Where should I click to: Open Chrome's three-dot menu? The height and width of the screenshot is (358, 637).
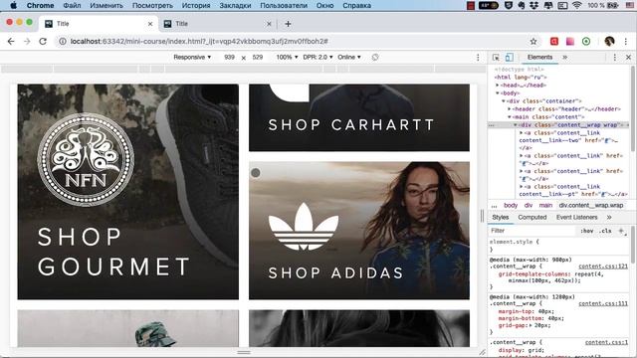pos(626,42)
